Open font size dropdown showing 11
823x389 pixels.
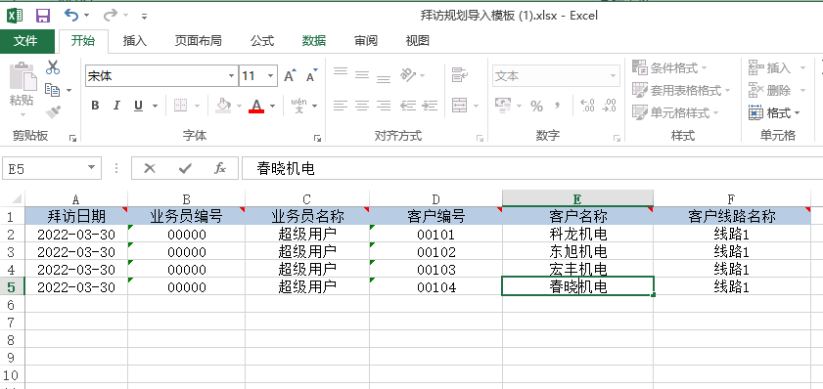coord(271,76)
